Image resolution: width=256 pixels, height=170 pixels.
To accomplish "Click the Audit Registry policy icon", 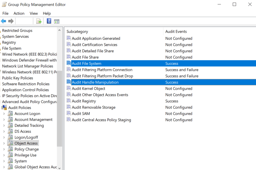I will [69, 101].
